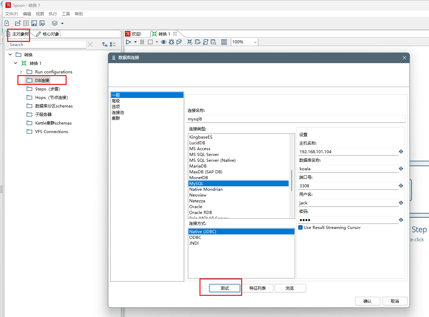Click the New file toolbar icon
This screenshot has height=317, width=429.
coord(7,23)
